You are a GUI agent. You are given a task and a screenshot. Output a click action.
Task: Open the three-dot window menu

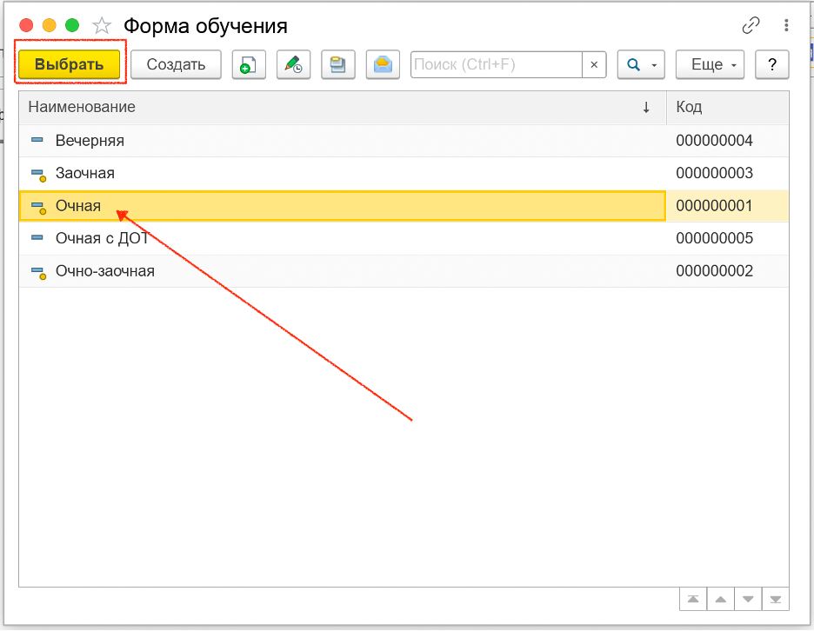pyautogui.click(x=786, y=25)
